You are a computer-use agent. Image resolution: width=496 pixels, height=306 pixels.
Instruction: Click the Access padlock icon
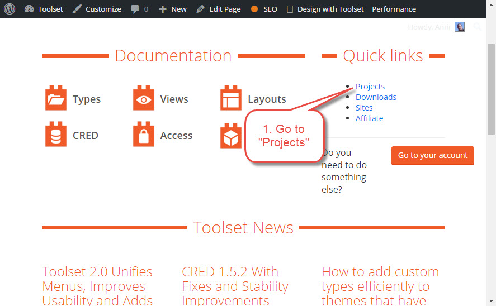pos(144,134)
